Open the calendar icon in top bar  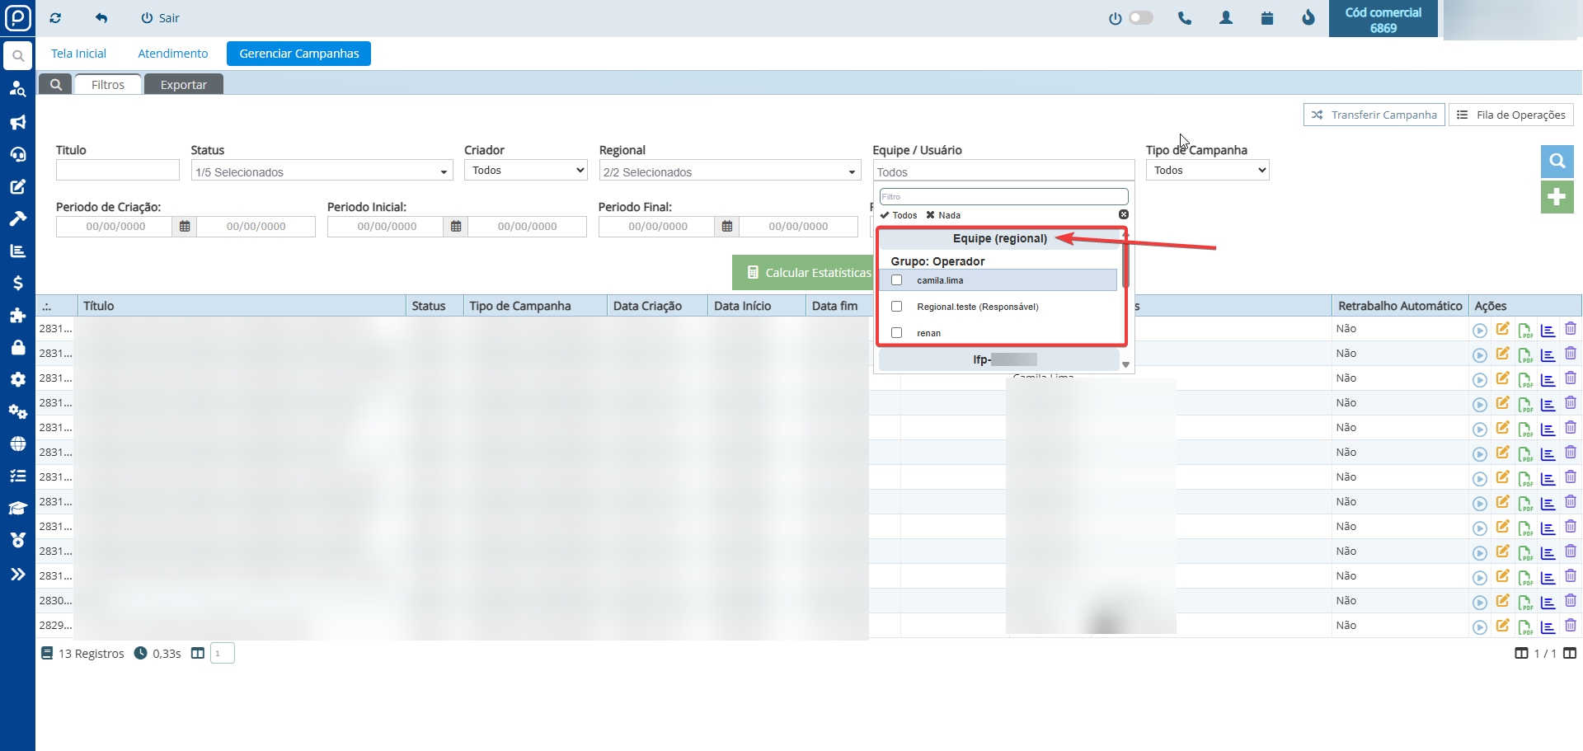(1267, 18)
